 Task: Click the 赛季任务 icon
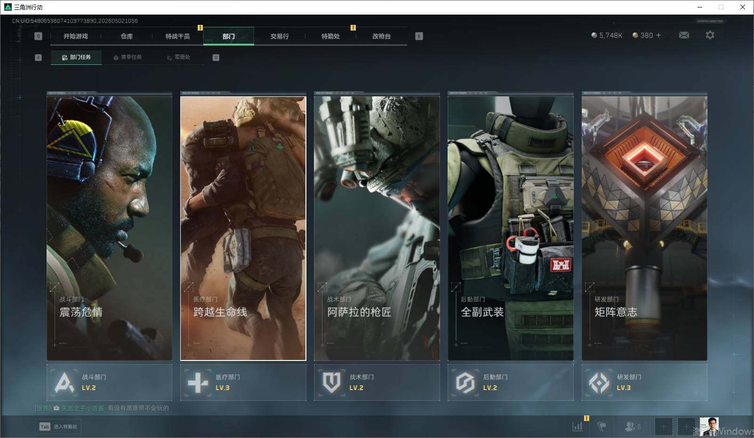pos(116,57)
